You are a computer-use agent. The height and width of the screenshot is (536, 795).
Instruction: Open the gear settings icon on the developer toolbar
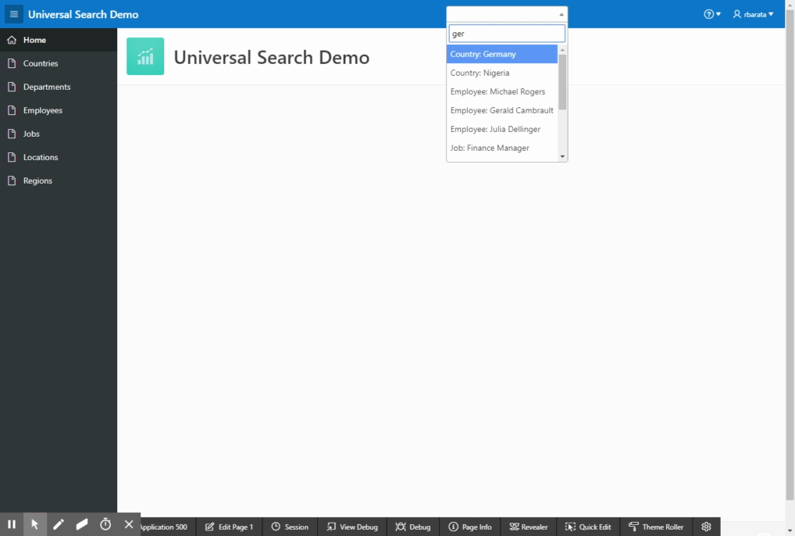tap(706, 526)
